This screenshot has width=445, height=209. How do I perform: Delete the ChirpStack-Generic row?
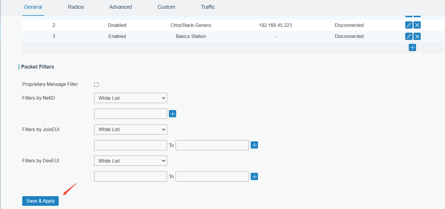click(417, 25)
